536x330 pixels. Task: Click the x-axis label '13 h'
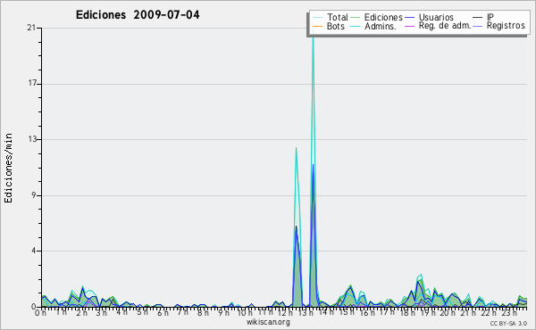[x=306, y=312]
